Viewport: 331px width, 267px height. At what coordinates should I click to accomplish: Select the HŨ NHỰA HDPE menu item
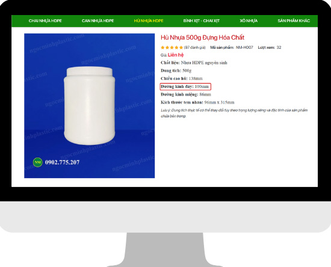point(149,20)
